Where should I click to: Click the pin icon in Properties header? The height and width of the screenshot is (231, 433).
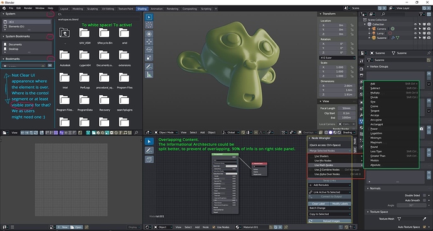click(x=429, y=53)
